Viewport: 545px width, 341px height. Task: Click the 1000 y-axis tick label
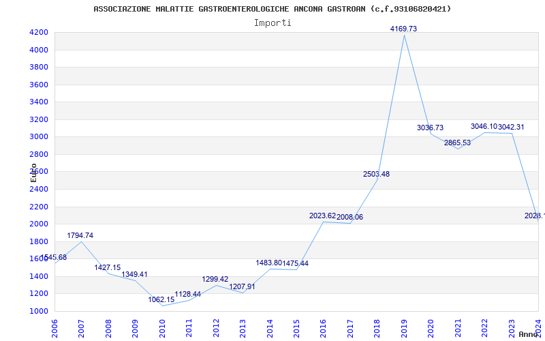coord(39,312)
